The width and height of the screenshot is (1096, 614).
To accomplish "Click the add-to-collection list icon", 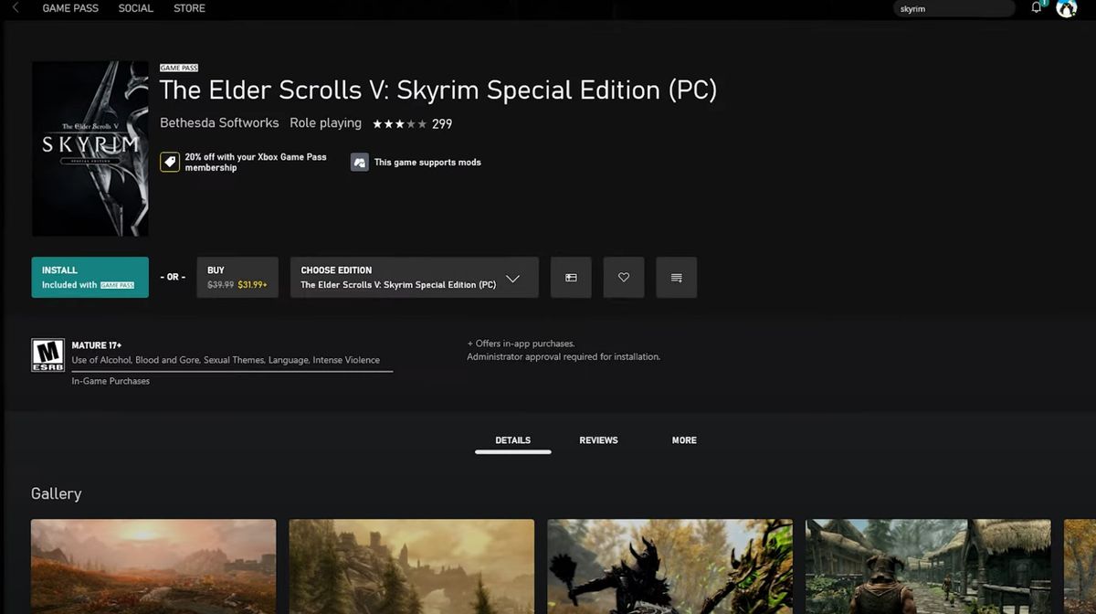I will click(676, 277).
